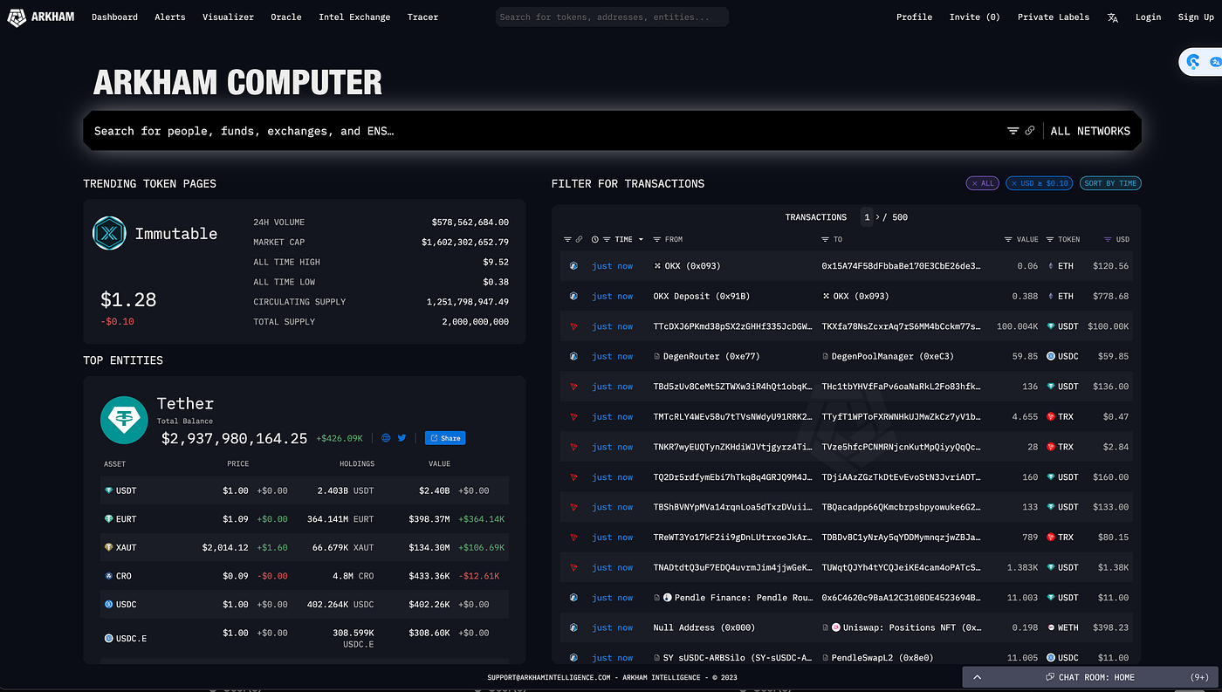Click the XAUT asset icon in Tether table
The image size is (1222, 692).
(108, 547)
